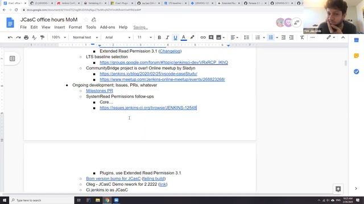Open the vscode-caseStudy blog link
The height and width of the screenshot is (204, 364).
coord(148,74)
